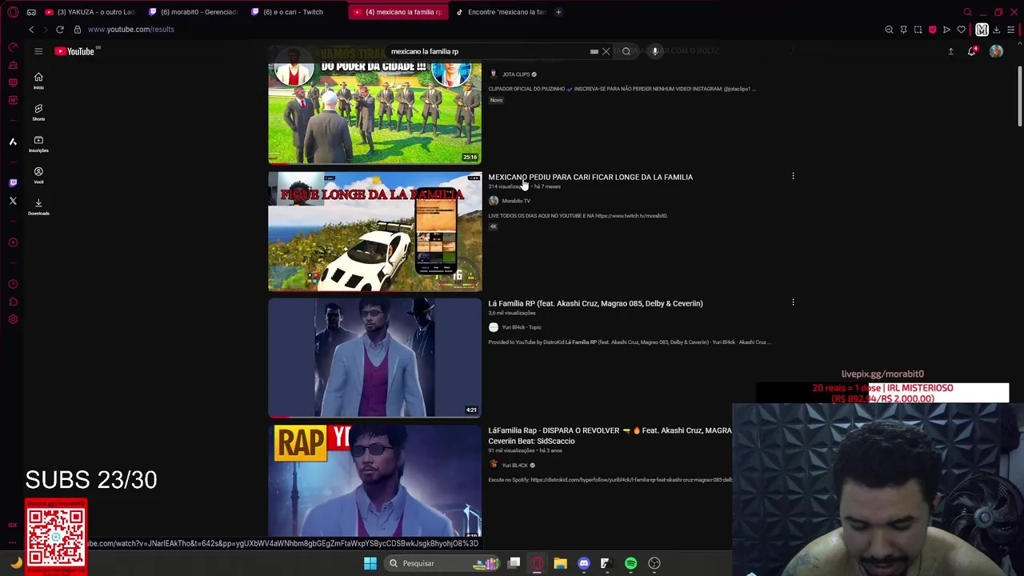Open the JOTA CLIPS channel
This screenshot has height=576, width=1024.
coord(515,74)
